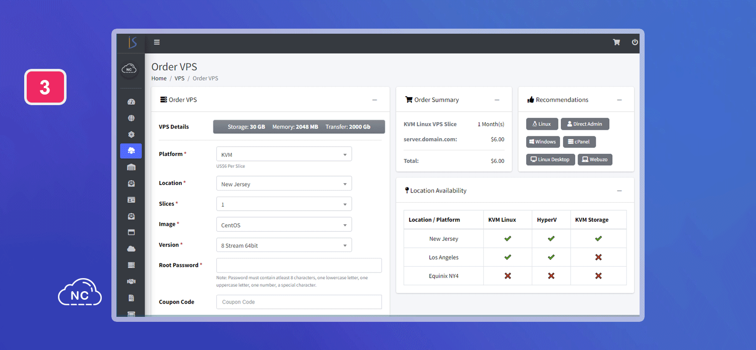Click the 'Total:' label in Order Summary
Screen dimensions: 756x350
pyautogui.click(x=411, y=161)
